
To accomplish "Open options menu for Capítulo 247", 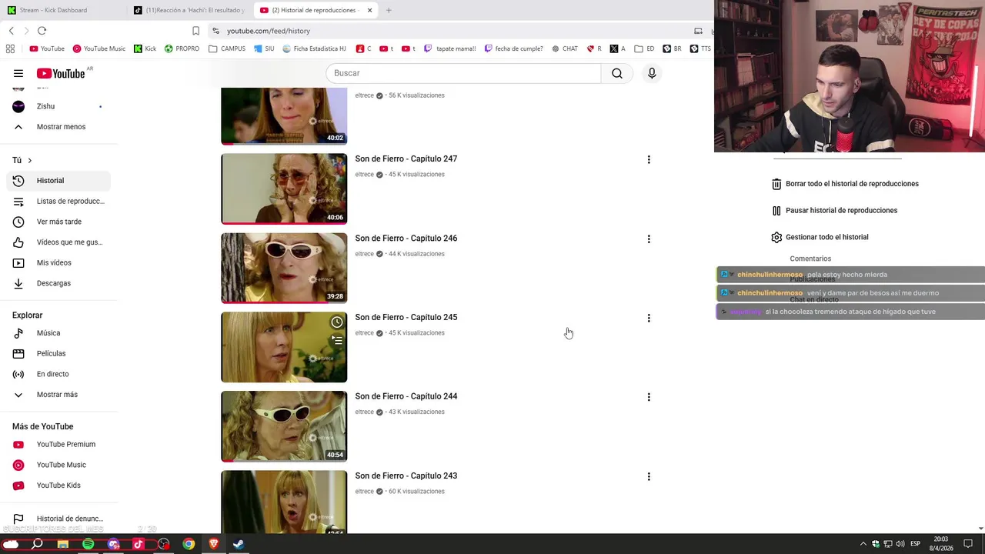I will (649, 160).
